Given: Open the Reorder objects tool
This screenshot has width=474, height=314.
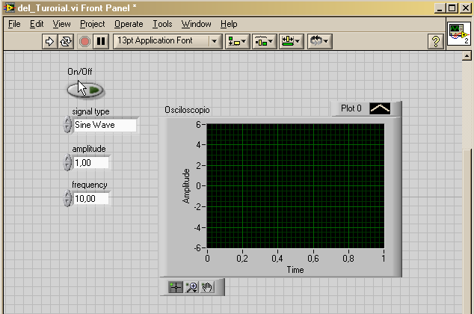Looking at the screenshot, I should (320, 41).
